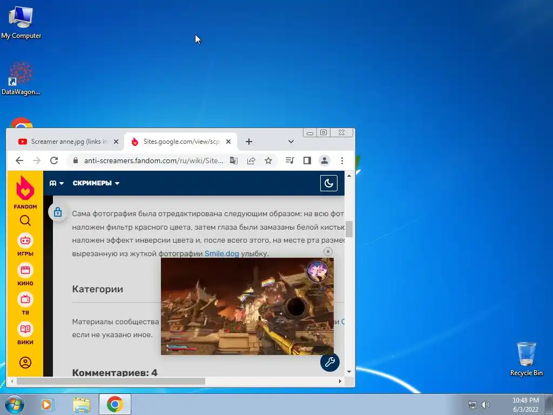The height and width of the screenshot is (415, 553).
Task: Click the page scroll up arrow
Action: coord(349,176)
